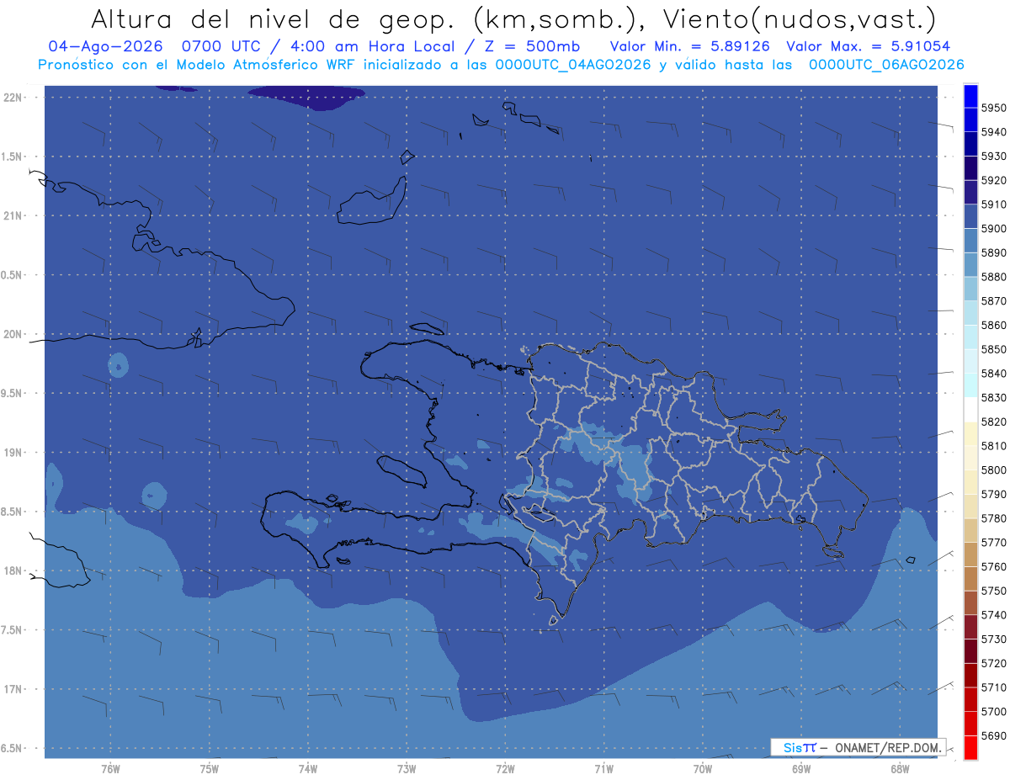Click the 5720 colorbar label
This screenshot has height=780, width=1010.
point(994,663)
